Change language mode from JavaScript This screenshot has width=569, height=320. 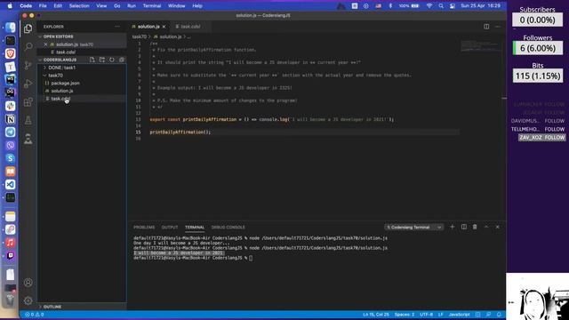[459, 315]
